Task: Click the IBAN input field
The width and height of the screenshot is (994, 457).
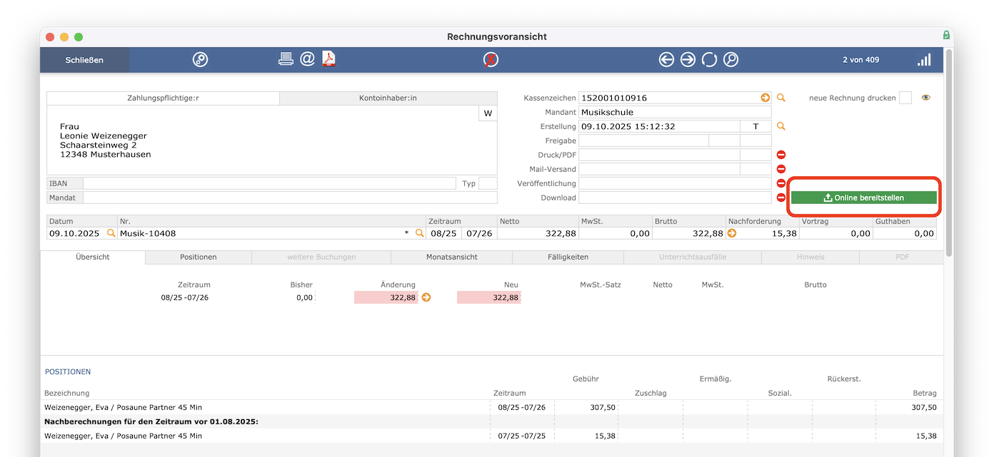Action: click(269, 183)
